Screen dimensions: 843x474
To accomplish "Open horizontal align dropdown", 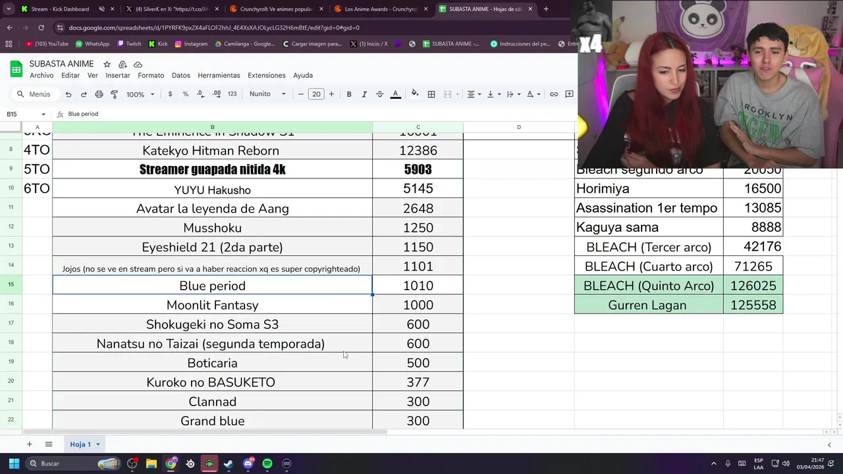I will tap(474, 94).
